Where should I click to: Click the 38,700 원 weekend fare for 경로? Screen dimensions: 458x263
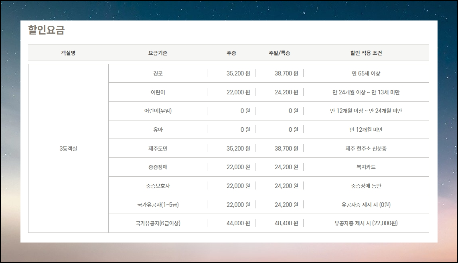point(286,73)
